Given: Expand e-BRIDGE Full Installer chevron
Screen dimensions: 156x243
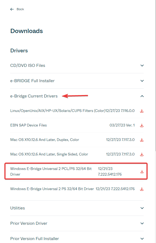Looking at the screenshot, I should [x=142, y=81].
